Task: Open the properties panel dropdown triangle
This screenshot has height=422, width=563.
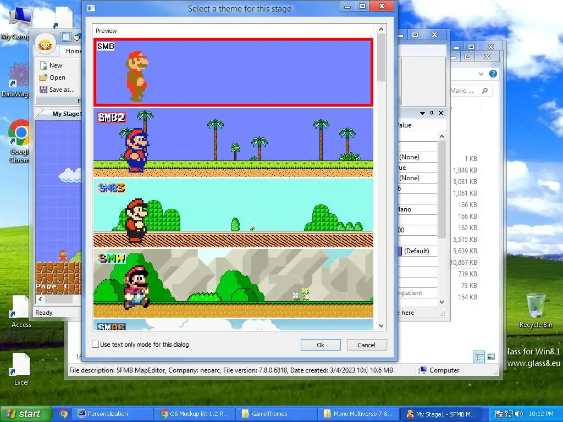Action: click(422, 113)
